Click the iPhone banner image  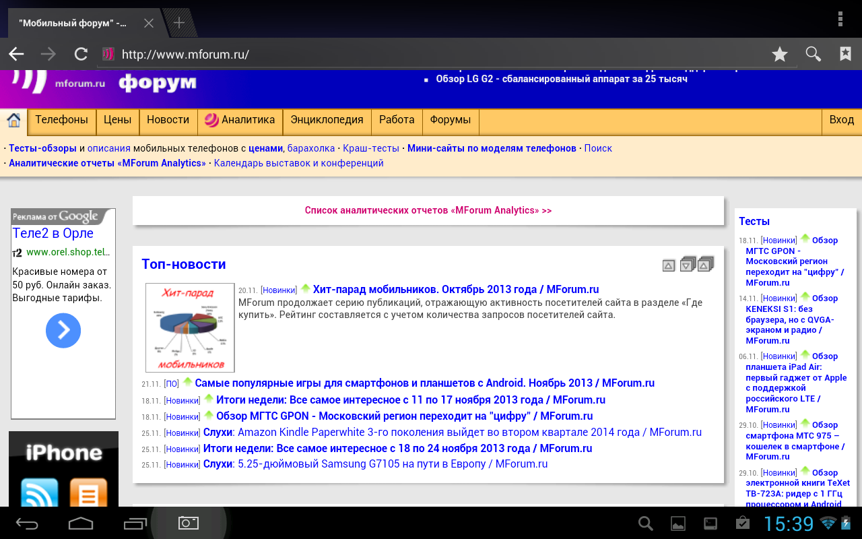click(63, 469)
